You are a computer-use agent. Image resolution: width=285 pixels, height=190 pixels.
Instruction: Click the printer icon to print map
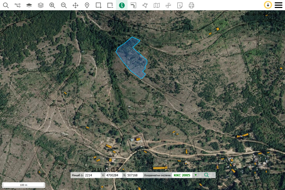(x=191, y=5)
